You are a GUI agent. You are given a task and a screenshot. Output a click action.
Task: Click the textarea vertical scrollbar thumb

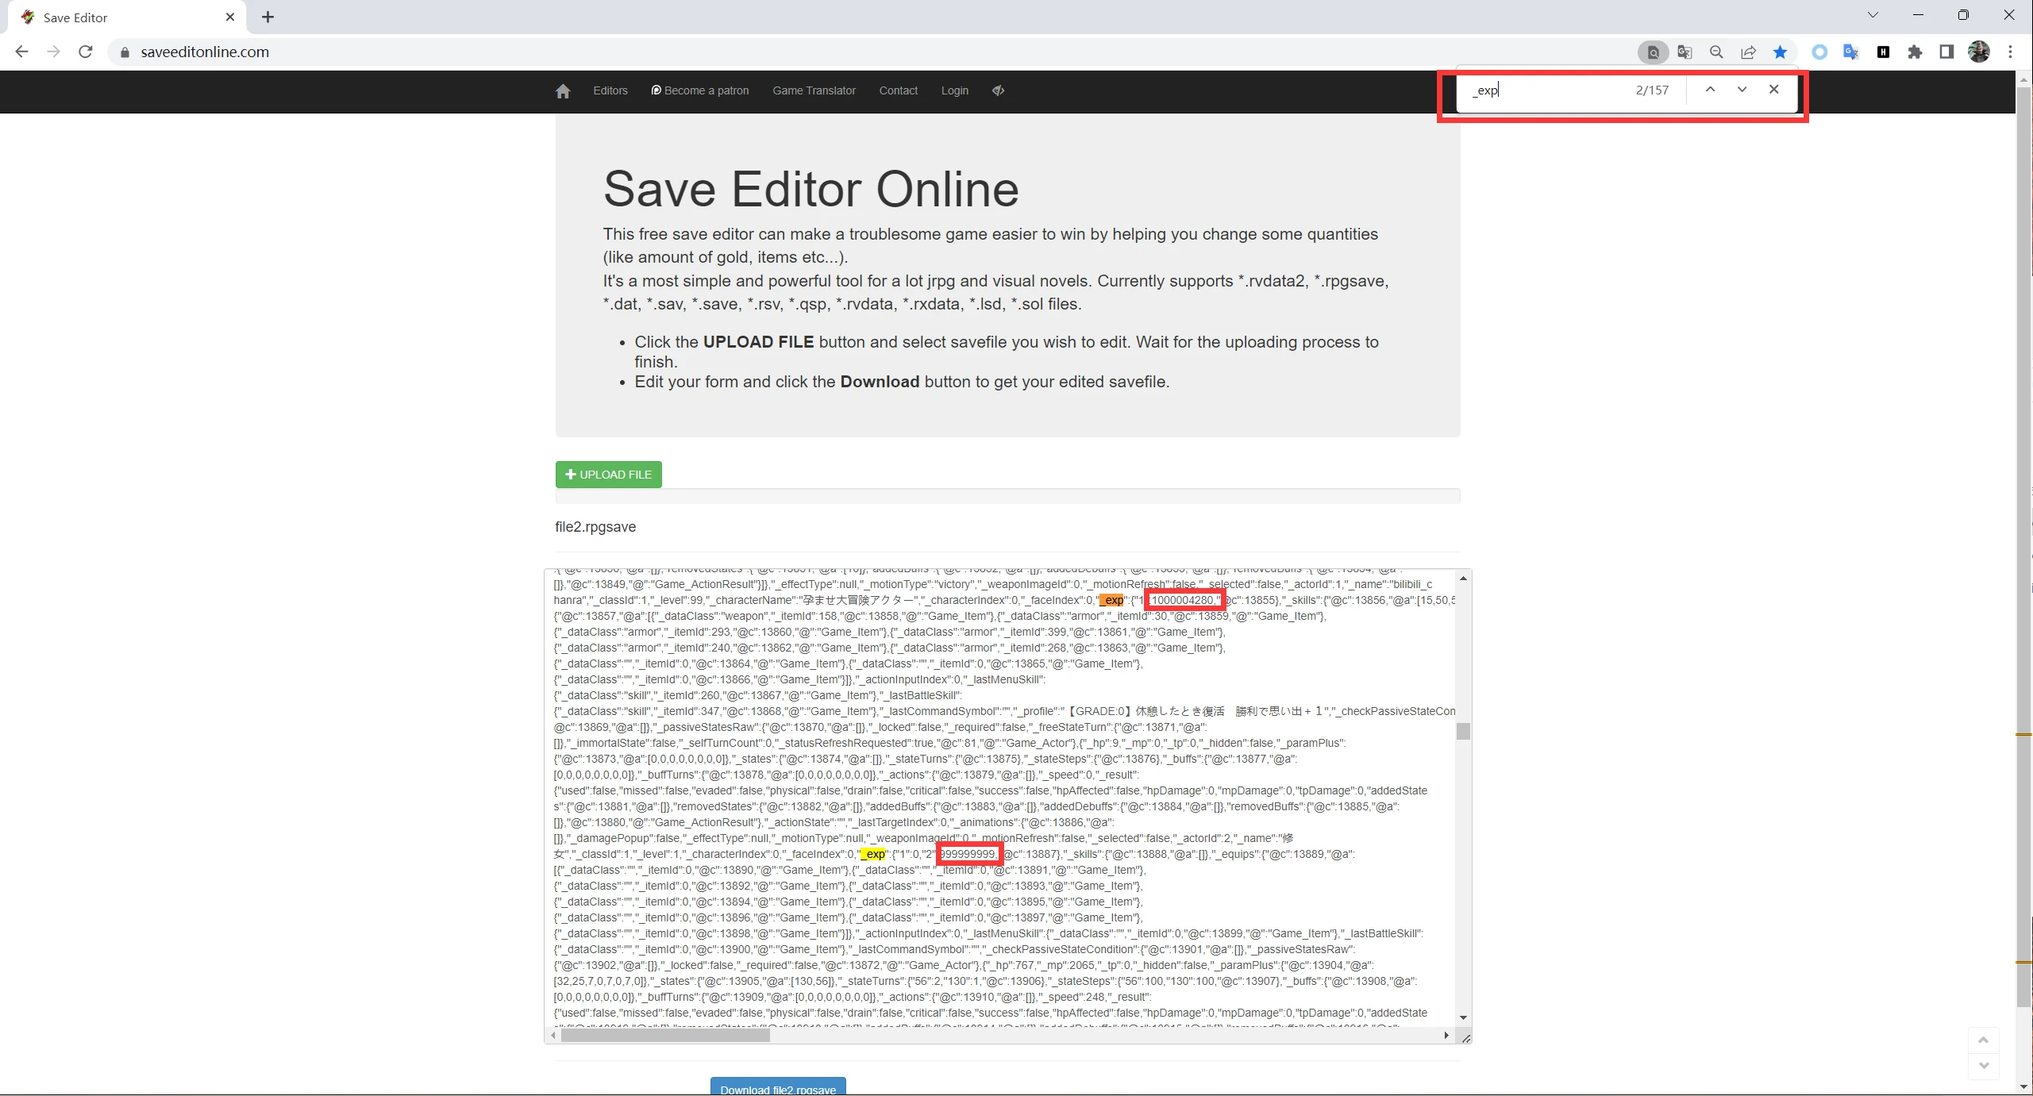[x=1463, y=731]
